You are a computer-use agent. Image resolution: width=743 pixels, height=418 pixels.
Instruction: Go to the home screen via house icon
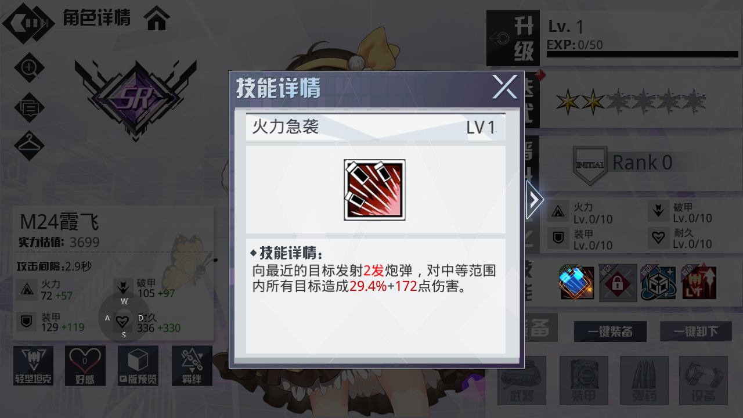click(x=157, y=19)
